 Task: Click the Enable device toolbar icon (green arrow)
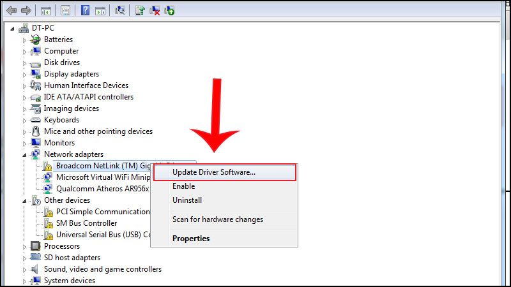click(169, 10)
